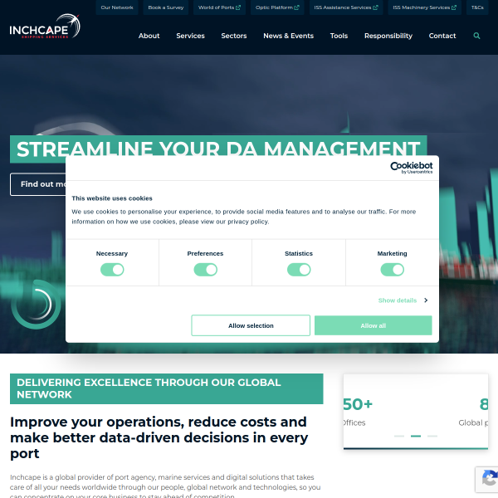Go to the News & Events menu

[288, 36]
